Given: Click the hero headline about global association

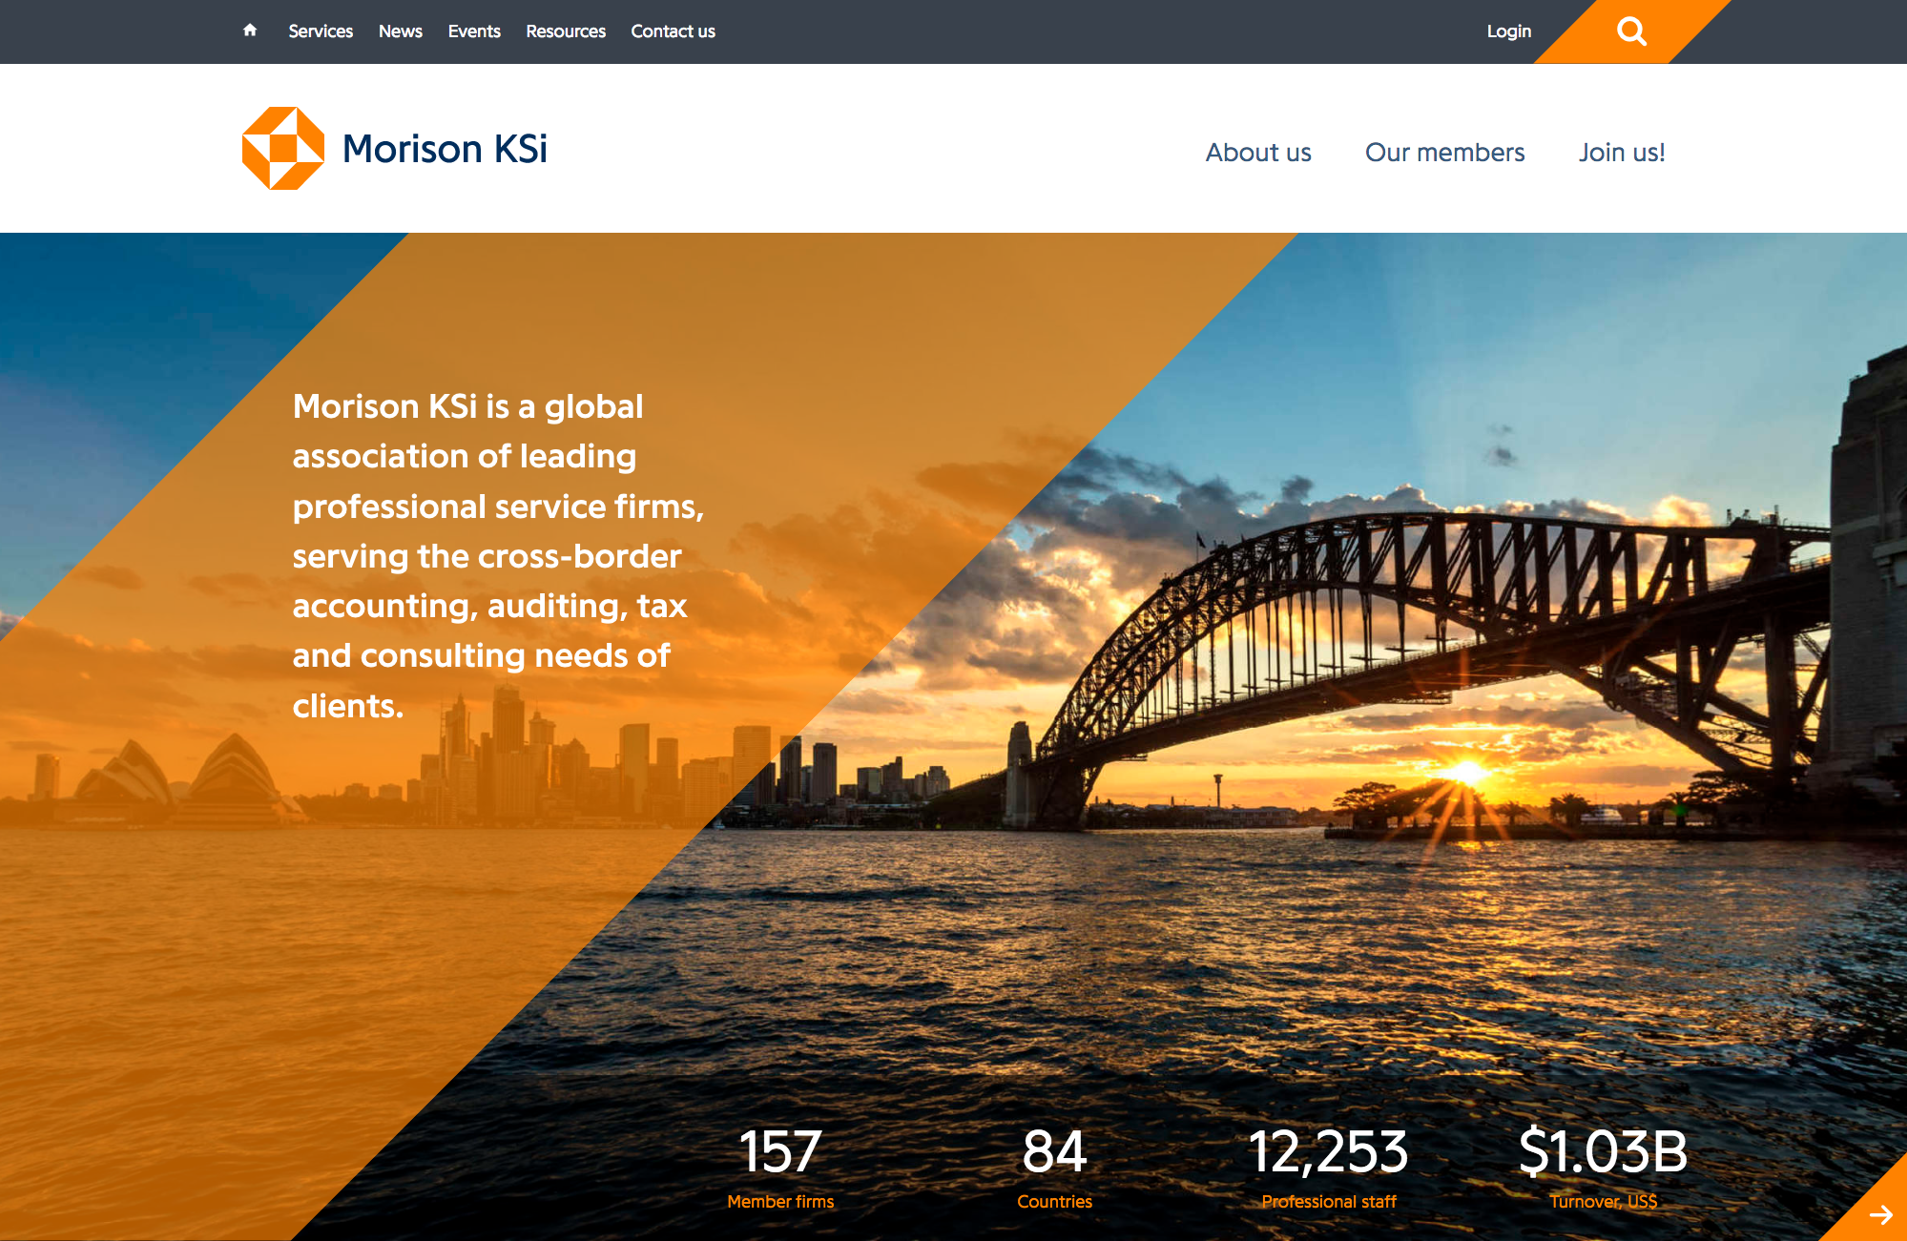Looking at the screenshot, I should tap(498, 556).
